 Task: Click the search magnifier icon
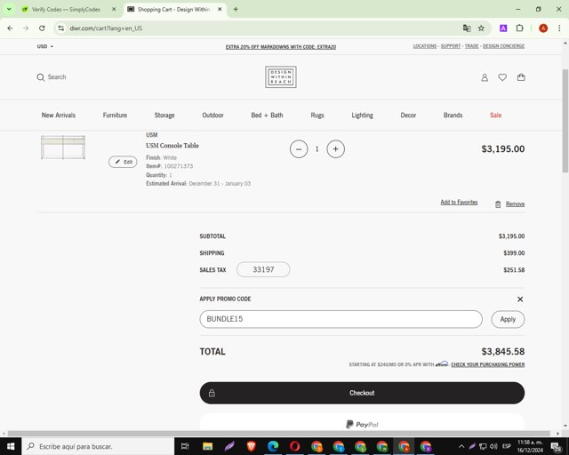[x=40, y=77]
